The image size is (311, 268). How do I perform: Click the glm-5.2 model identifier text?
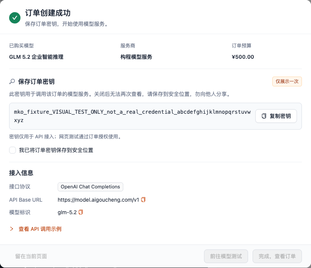tap(67, 212)
